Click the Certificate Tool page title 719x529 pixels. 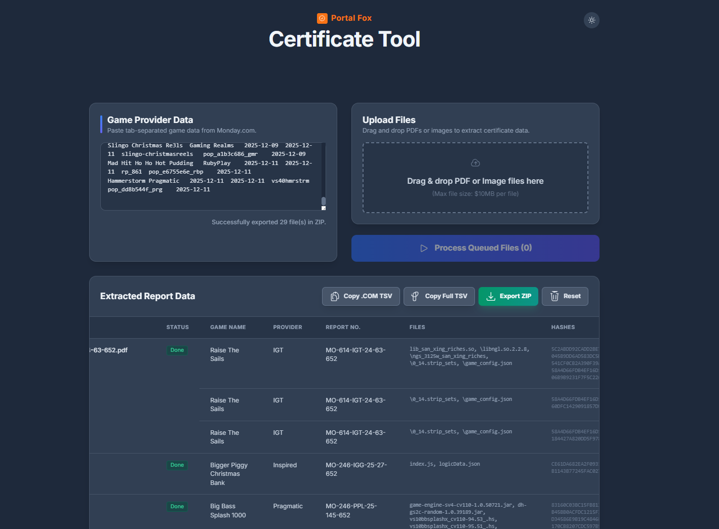344,39
